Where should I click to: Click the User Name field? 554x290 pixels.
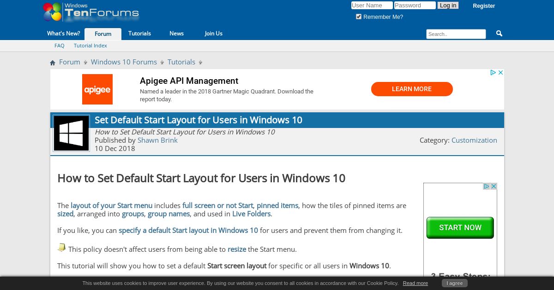(372, 6)
